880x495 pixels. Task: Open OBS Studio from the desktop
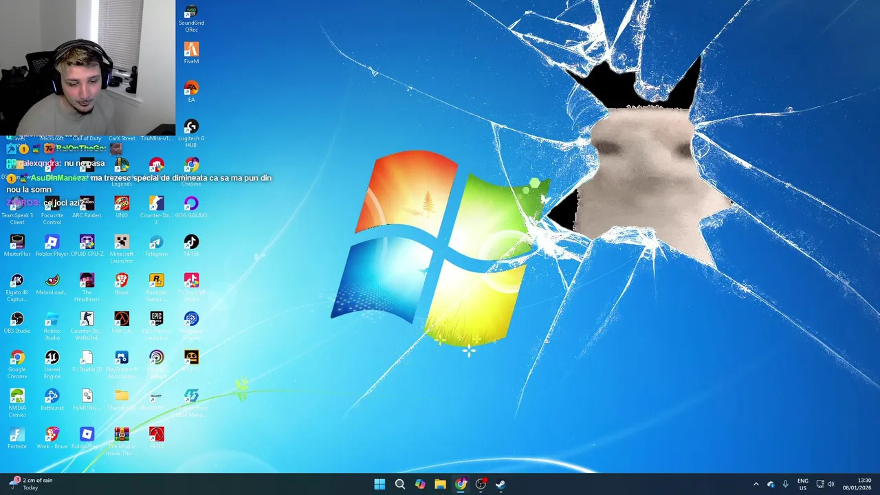(x=17, y=322)
